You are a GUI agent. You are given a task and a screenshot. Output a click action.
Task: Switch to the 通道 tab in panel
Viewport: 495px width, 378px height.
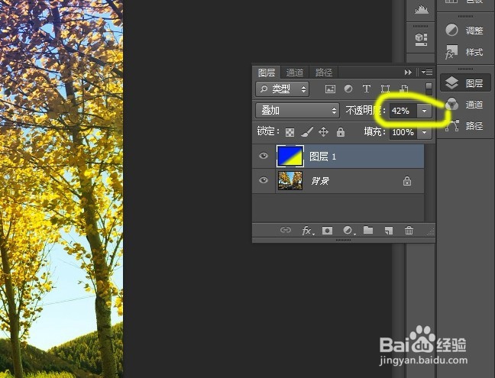(295, 73)
